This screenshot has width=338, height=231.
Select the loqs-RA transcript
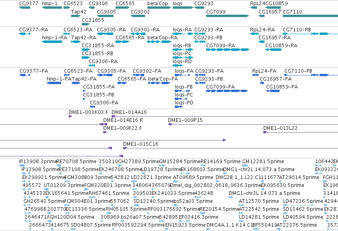coord(183,34)
